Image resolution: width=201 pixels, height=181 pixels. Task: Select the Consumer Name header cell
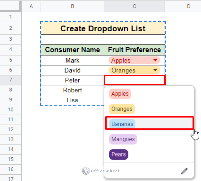point(72,50)
